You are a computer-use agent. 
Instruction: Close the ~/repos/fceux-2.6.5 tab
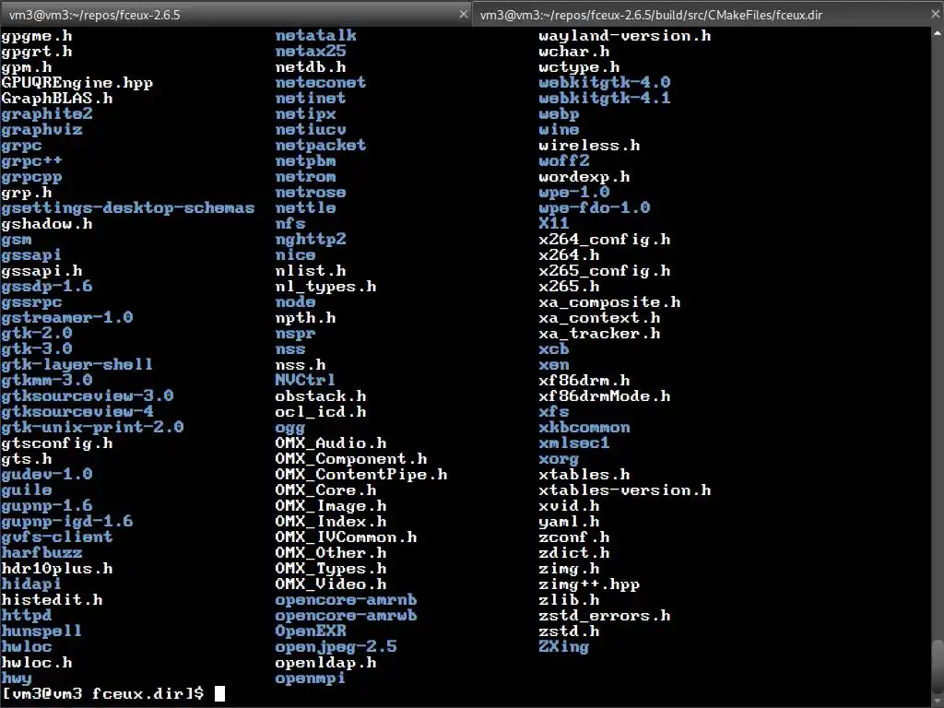[x=463, y=14]
